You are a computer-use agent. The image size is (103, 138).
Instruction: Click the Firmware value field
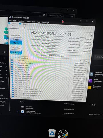pyautogui.click(x=52, y=37)
